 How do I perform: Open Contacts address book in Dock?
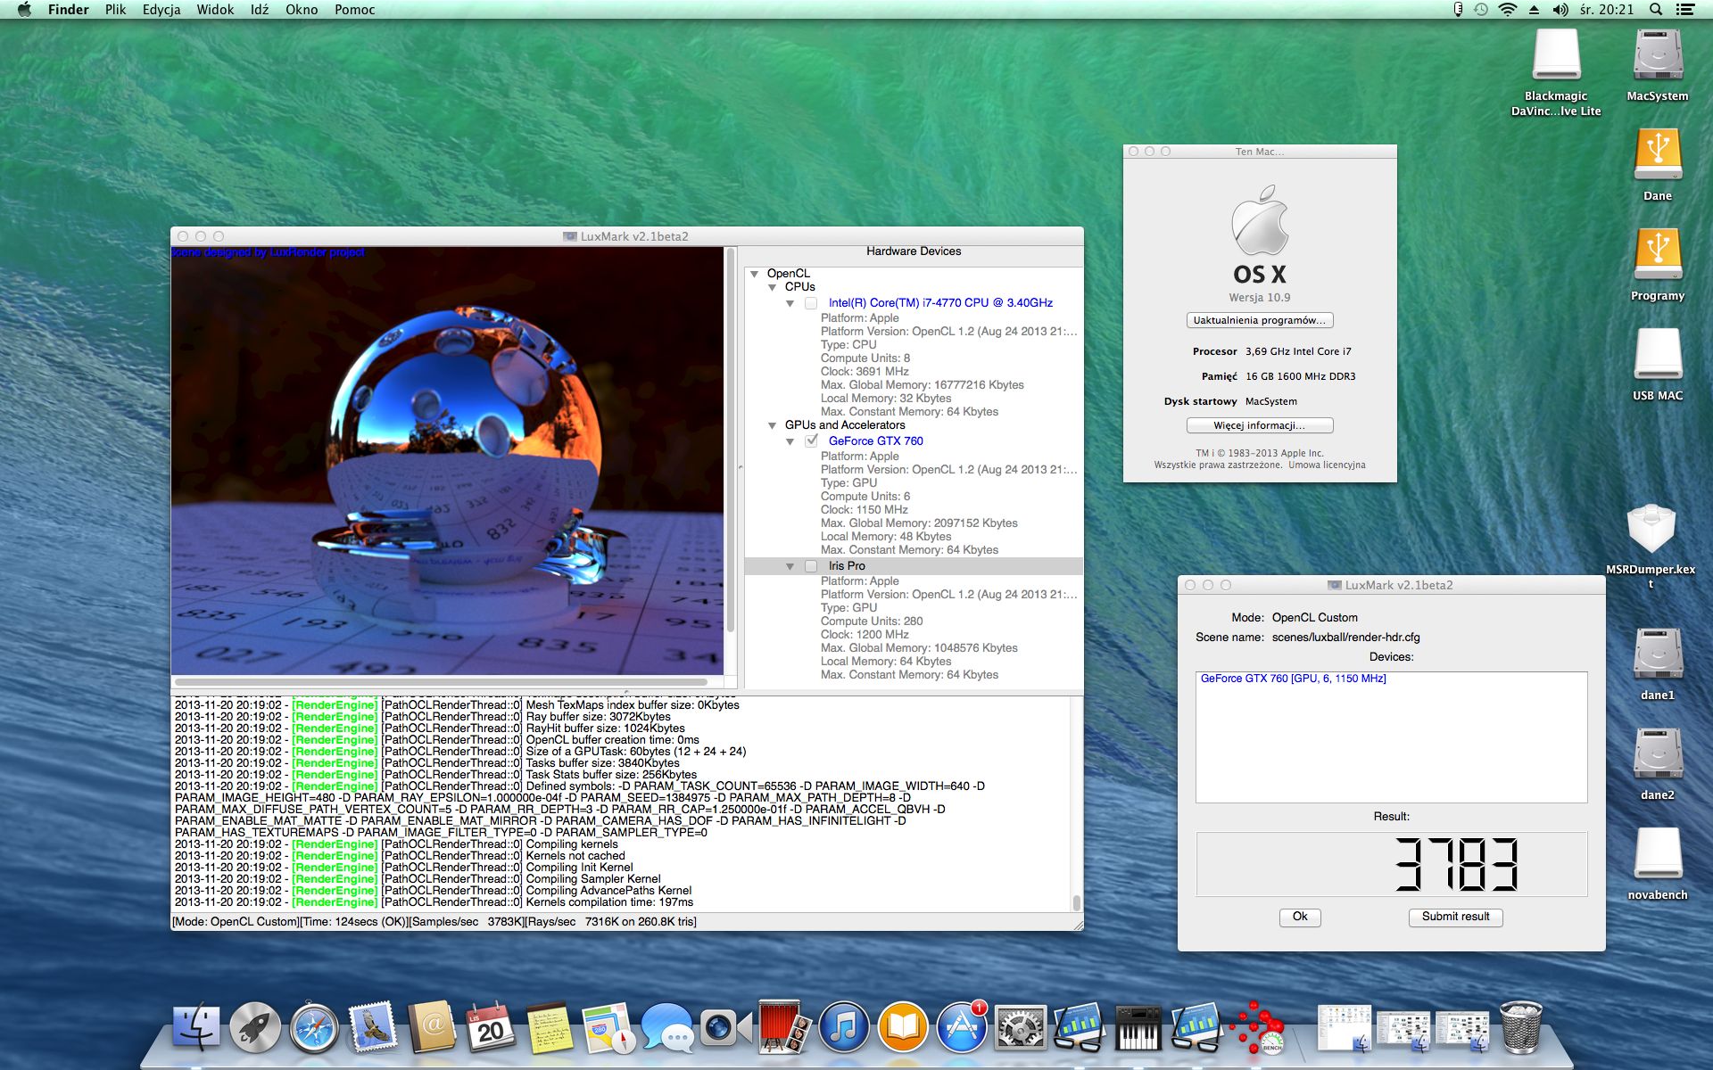tap(432, 1027)
